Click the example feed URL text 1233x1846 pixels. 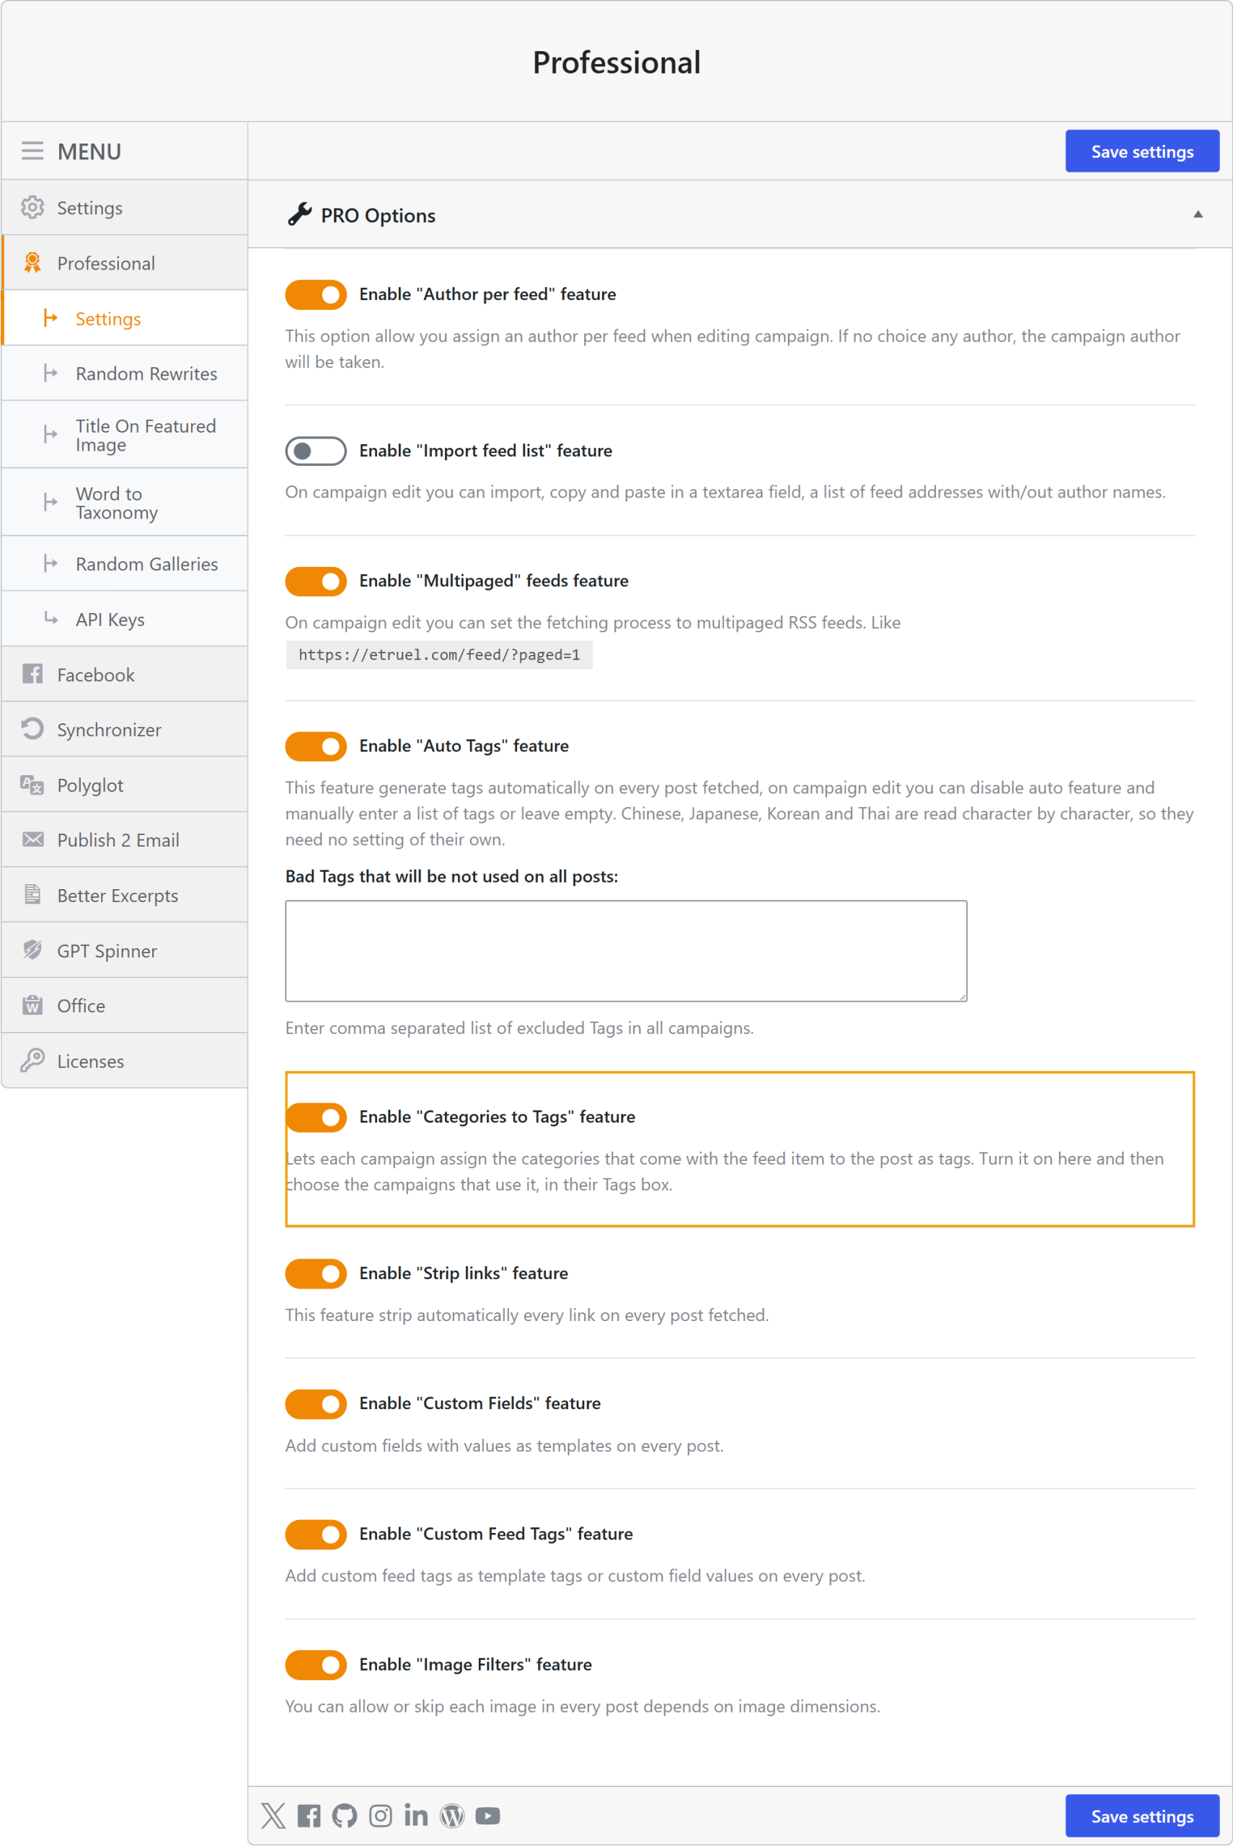coord(439,655)
